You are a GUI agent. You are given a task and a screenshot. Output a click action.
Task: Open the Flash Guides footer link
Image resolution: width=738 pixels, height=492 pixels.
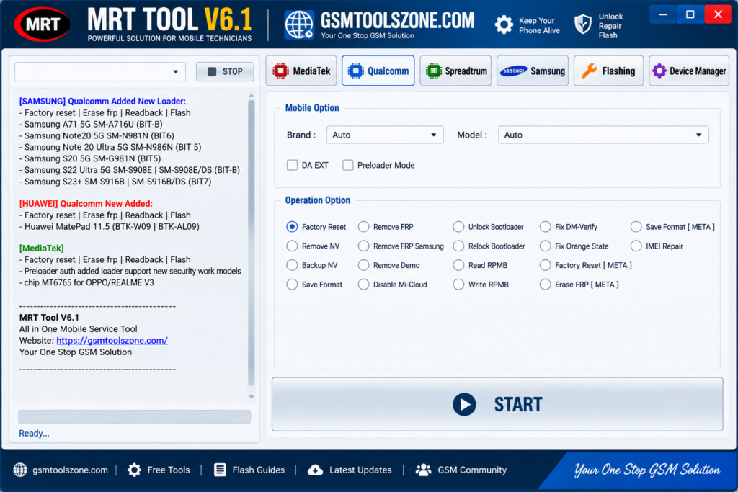pos(259,470)
